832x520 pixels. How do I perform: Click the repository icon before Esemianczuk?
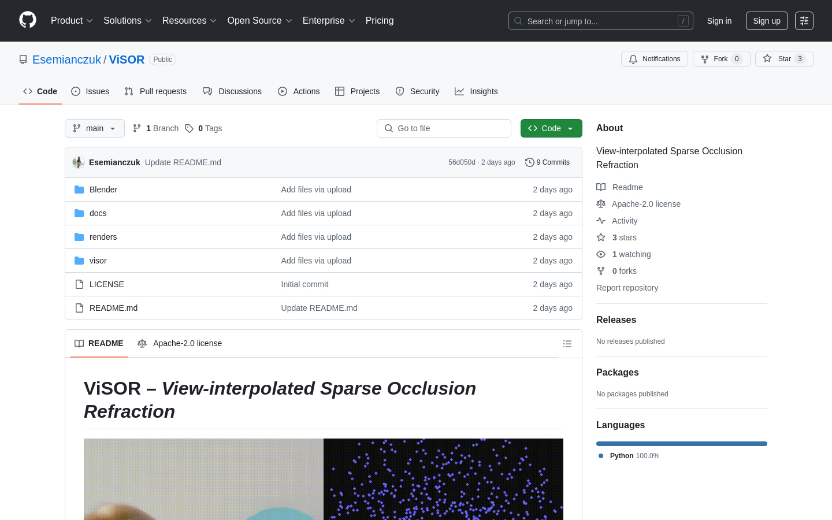tap(23, 60)
